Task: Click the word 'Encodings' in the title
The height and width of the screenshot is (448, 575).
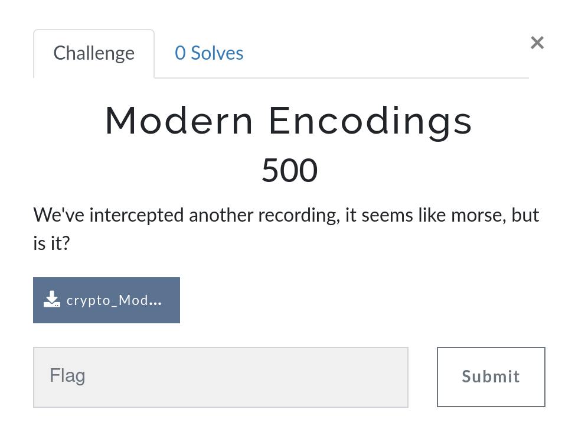Action: [370, 121]
